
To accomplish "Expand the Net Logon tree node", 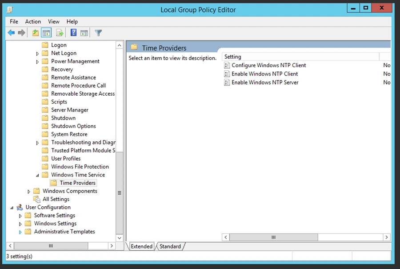I will click(37, 54).
